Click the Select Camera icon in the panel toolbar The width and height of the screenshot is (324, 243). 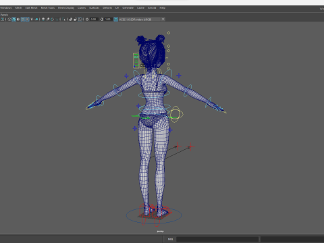click(x=2, y=20)
